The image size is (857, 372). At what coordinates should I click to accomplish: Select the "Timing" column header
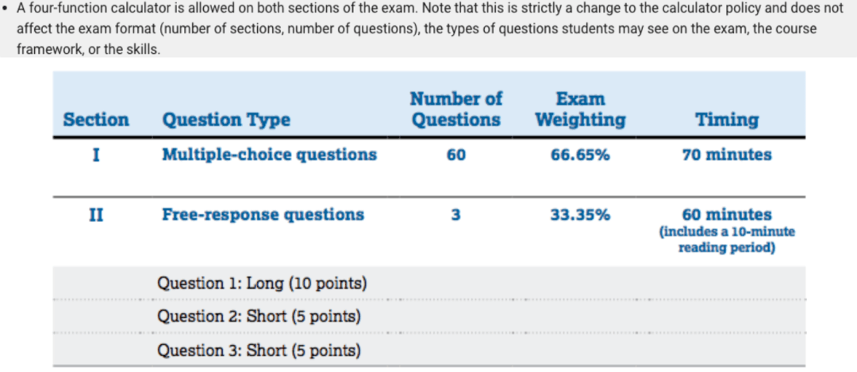coord(727,120)
